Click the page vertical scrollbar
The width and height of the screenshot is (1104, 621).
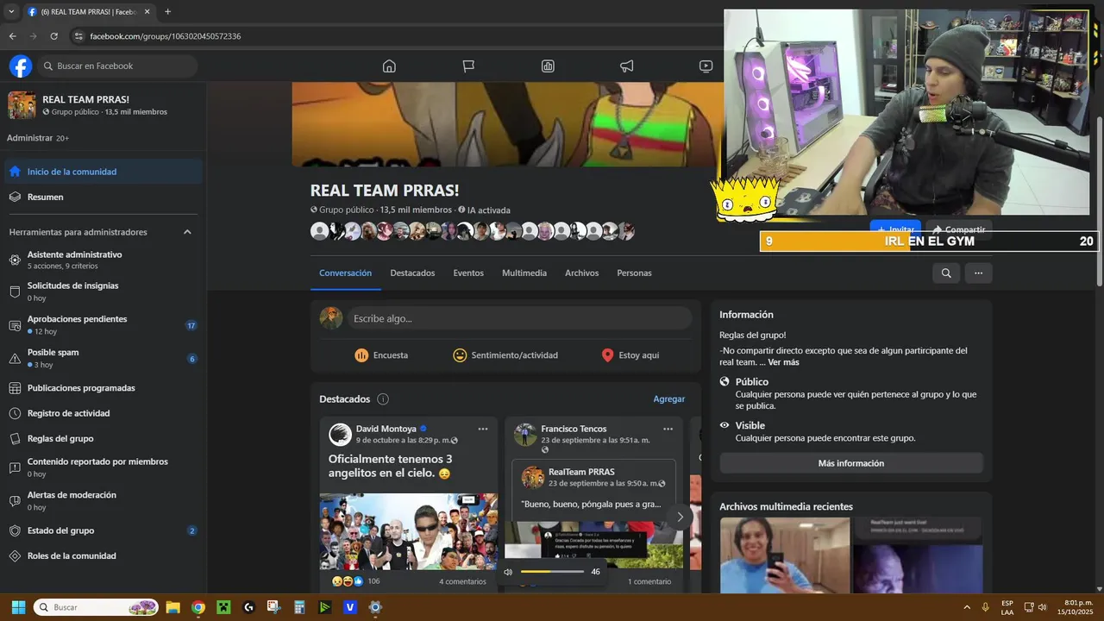[x=1098, y=200]
